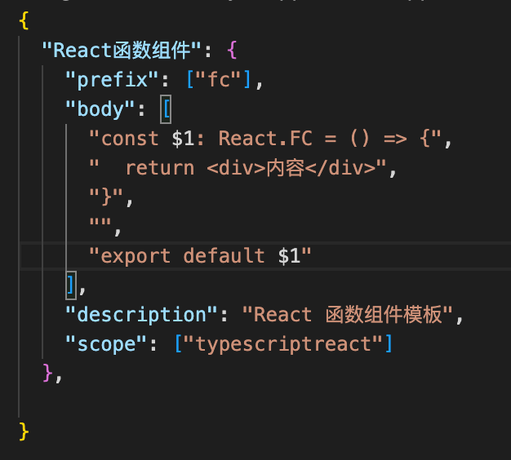This screenshot has height=460, width=511.
Task: Click the "}" string line in body
Action: pyautogui.click(x=111, y=197)
